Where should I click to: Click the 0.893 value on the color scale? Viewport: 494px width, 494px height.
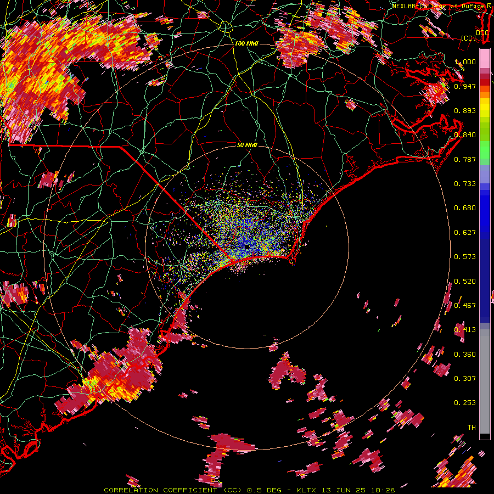[465, 110]
